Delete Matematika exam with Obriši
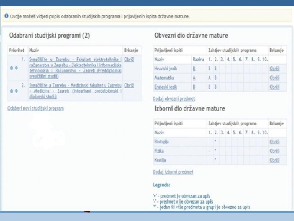294x221 pixels. 274,78
